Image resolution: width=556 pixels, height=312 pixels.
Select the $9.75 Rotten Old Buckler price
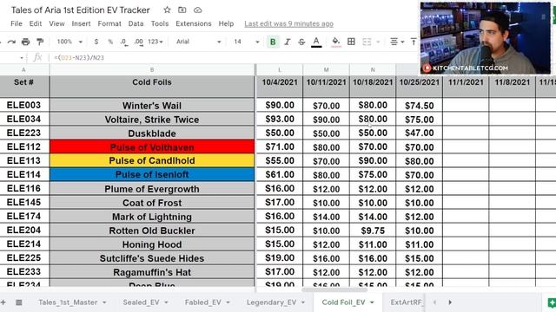point(373,231)
